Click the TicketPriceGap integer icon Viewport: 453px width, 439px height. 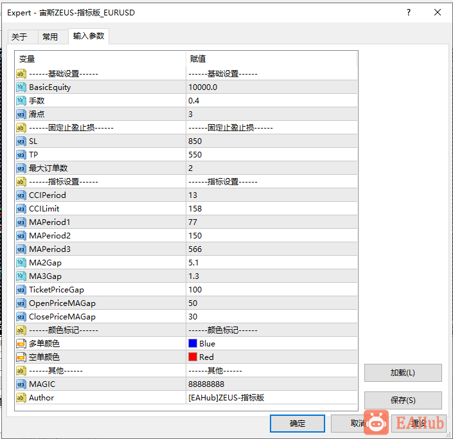point(21,290)
